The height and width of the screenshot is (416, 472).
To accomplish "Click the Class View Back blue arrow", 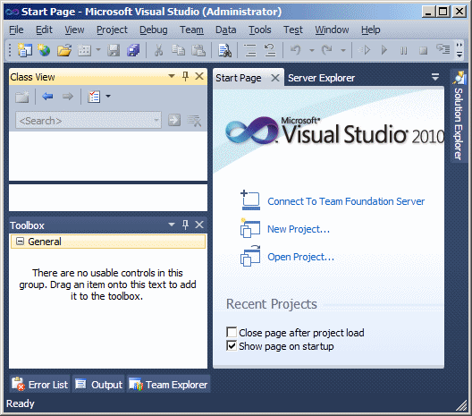I will pyautogui.click(x=47, y=97).
